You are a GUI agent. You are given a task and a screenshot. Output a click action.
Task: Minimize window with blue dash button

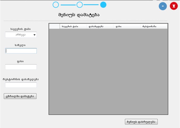pyautogui.click(x=163, y=6)
